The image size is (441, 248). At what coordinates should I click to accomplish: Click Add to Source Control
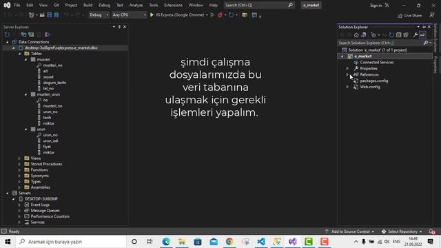(x=350, y=231)
